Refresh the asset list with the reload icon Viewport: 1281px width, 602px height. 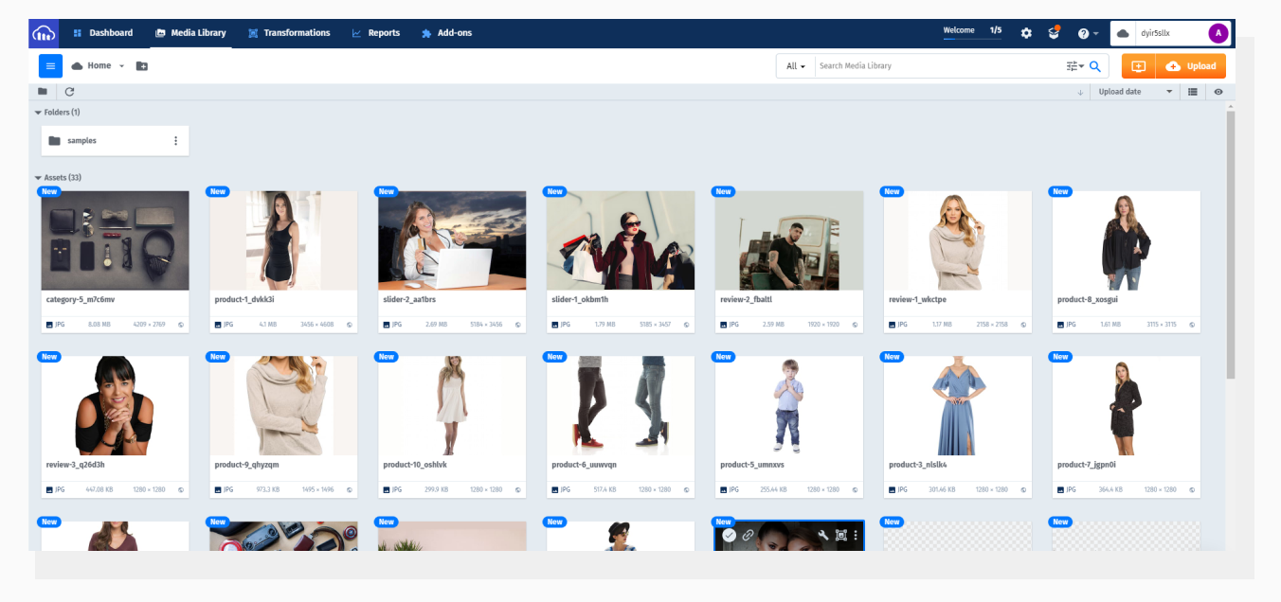click(69, 91)
